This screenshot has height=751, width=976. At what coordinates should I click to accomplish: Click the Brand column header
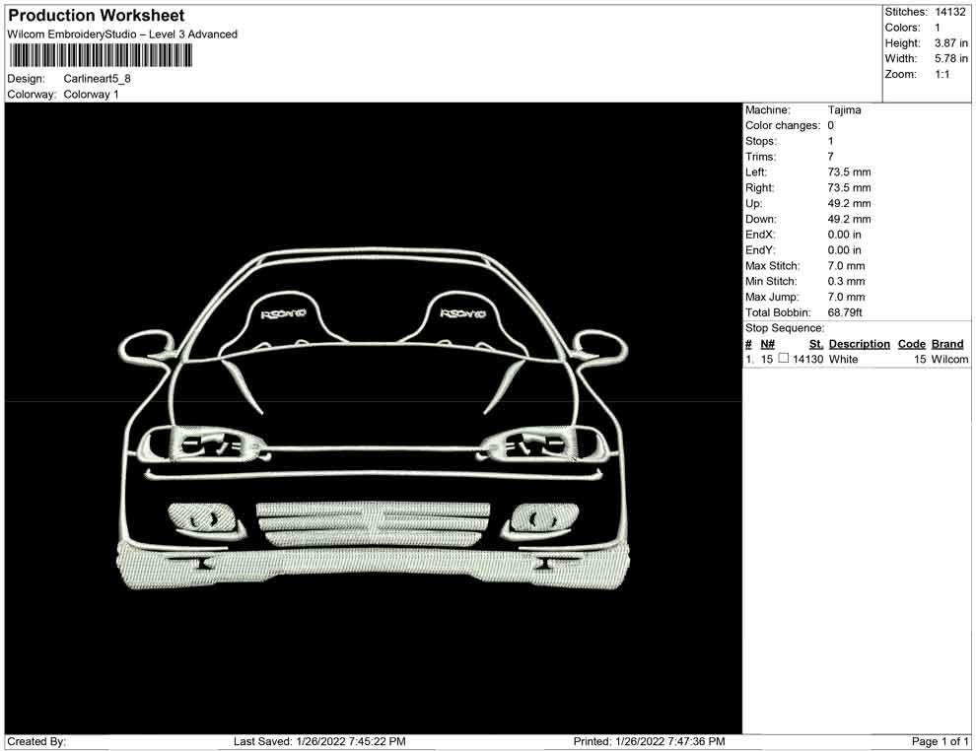pos(946,344)
